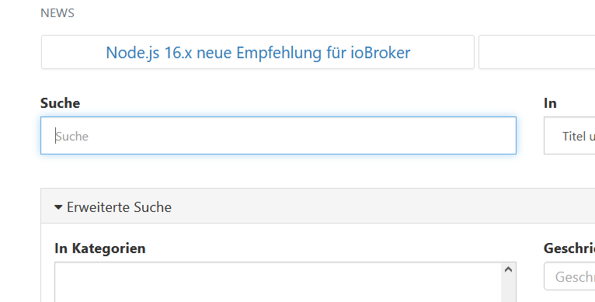Focus the Suche search input field
595x302 pixels.
(278, 135)
